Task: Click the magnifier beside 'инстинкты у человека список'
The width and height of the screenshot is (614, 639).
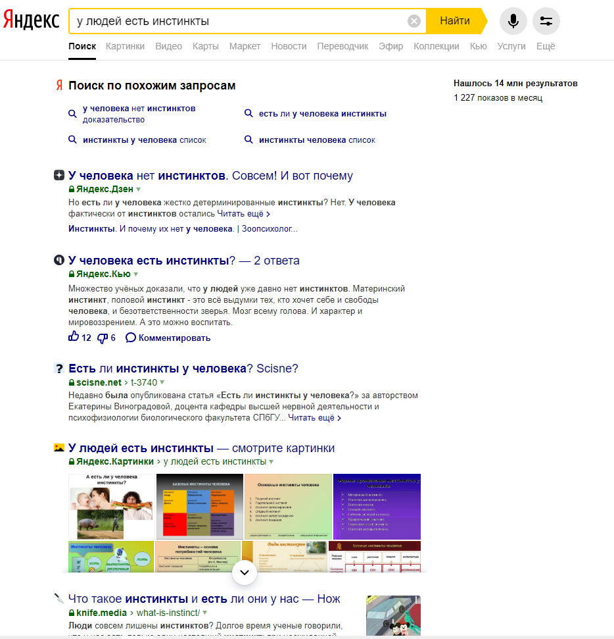Action: tap(73, 140)
